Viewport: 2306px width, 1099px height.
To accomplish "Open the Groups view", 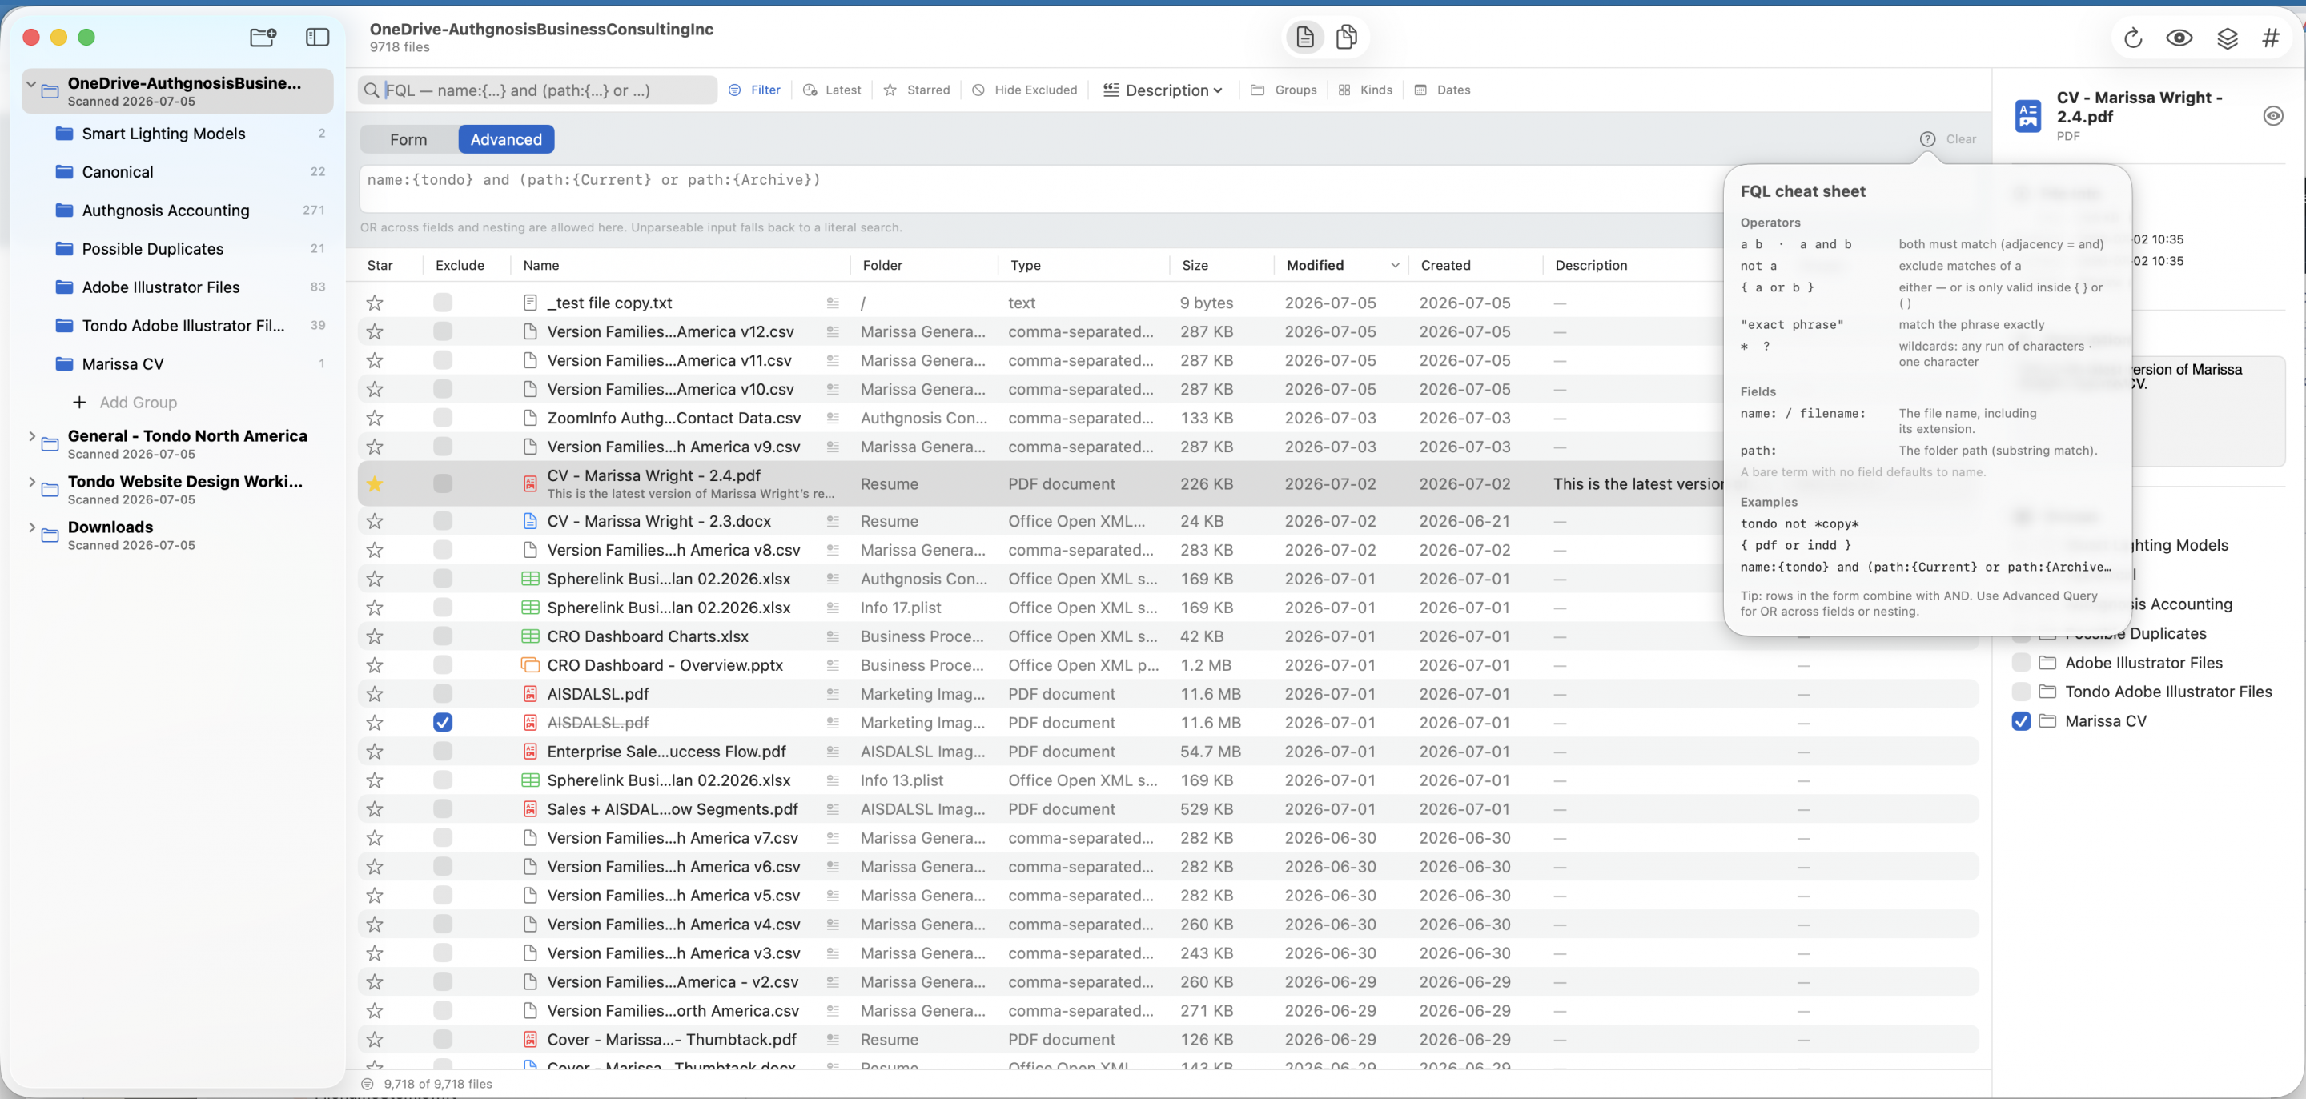I will click(x=1283, y=90).
